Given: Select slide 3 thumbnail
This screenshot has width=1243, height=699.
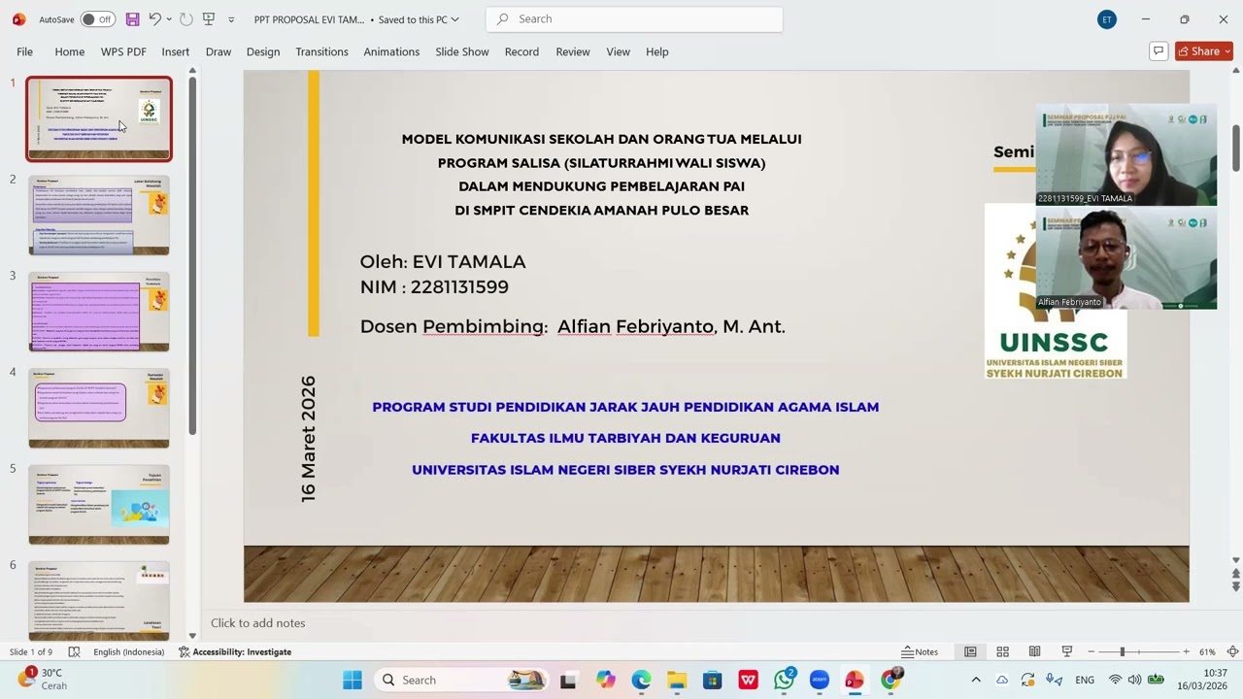Looking at the screenshot, I should click(99, 312).
